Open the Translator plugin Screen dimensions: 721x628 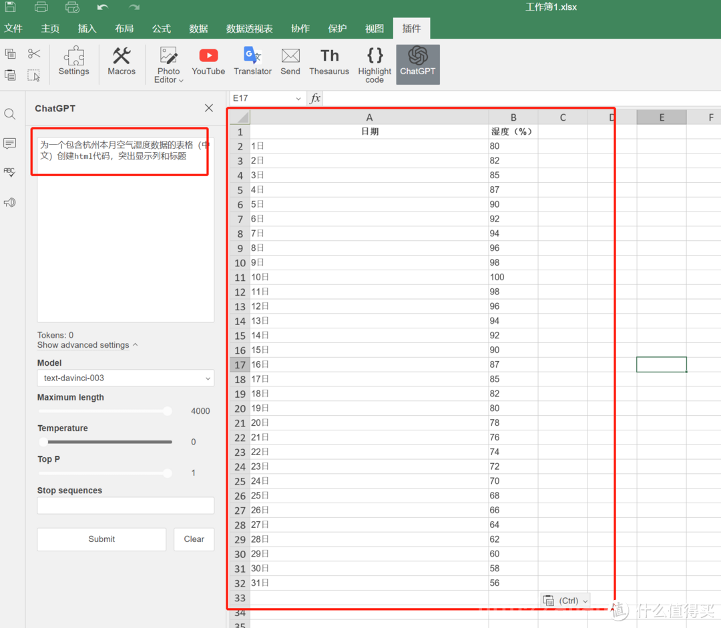(252, 61)
